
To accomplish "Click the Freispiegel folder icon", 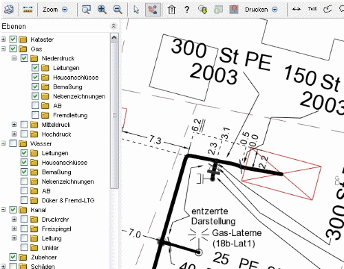I will pos(34,229).
